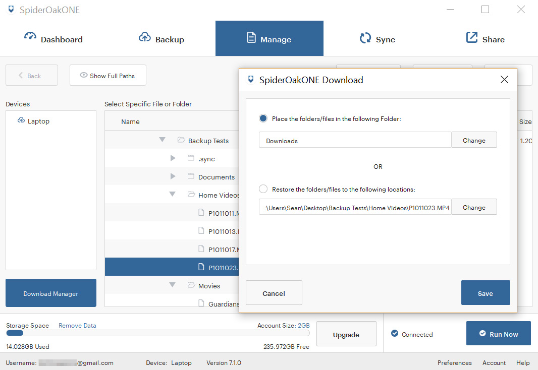538x370 pixels.
Task: Click the Upgrade button
Action: point(346,334)
